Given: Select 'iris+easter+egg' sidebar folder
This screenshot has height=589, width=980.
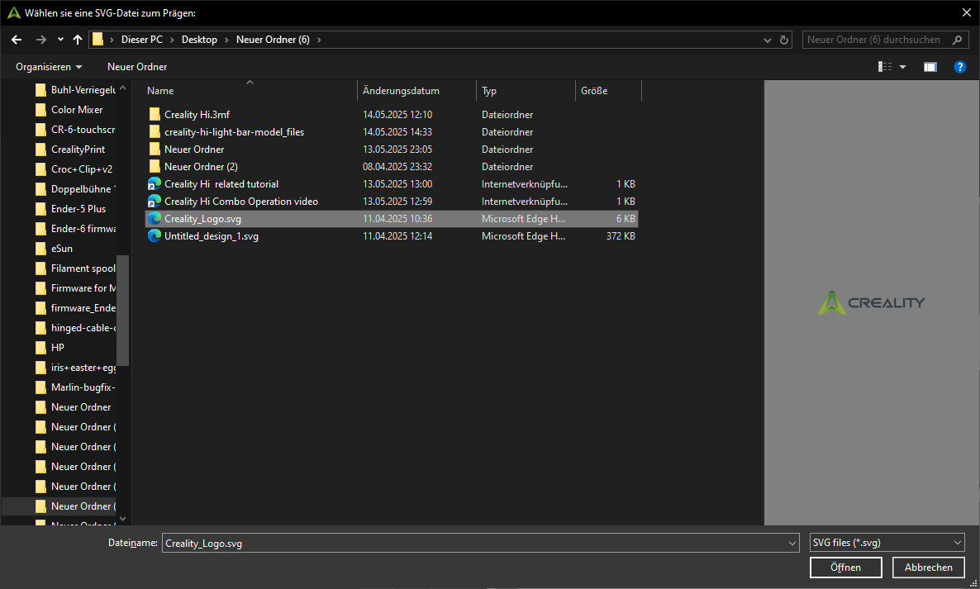Looking at the screenshot, I should pyautogui.click(x=76, y=368).
